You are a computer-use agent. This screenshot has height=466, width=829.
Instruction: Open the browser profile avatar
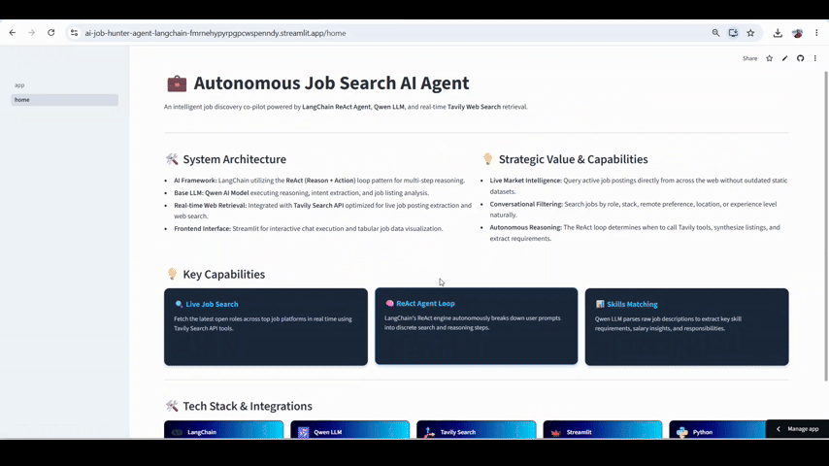(797, 33)
